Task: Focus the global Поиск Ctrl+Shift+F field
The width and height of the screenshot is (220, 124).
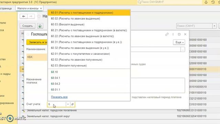Action: click(x=170, y=2)
